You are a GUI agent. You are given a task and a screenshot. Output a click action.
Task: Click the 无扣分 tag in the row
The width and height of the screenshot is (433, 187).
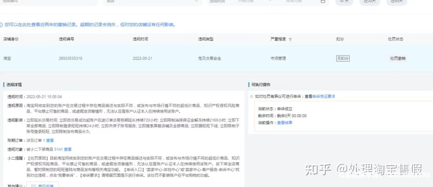tap(343, 58)
